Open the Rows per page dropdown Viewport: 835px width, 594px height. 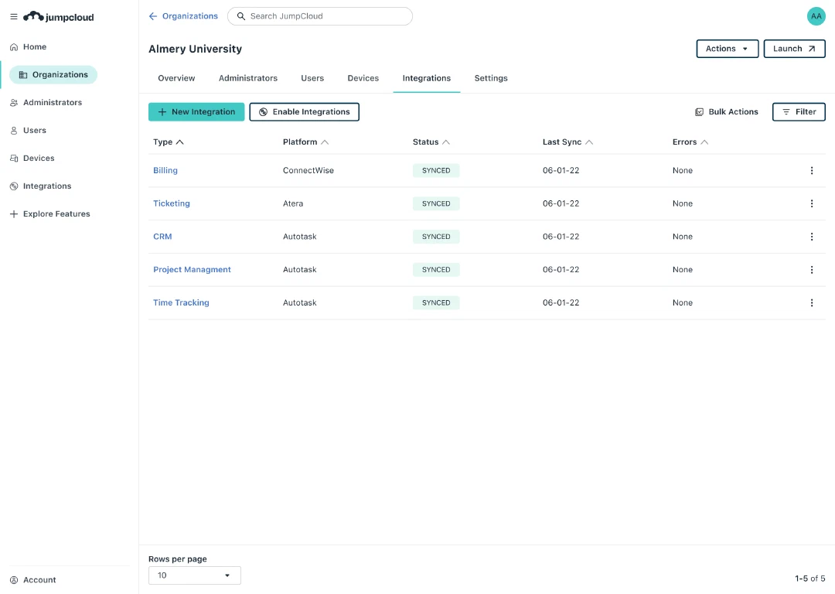pyautogui.click(x=194, y=575)
